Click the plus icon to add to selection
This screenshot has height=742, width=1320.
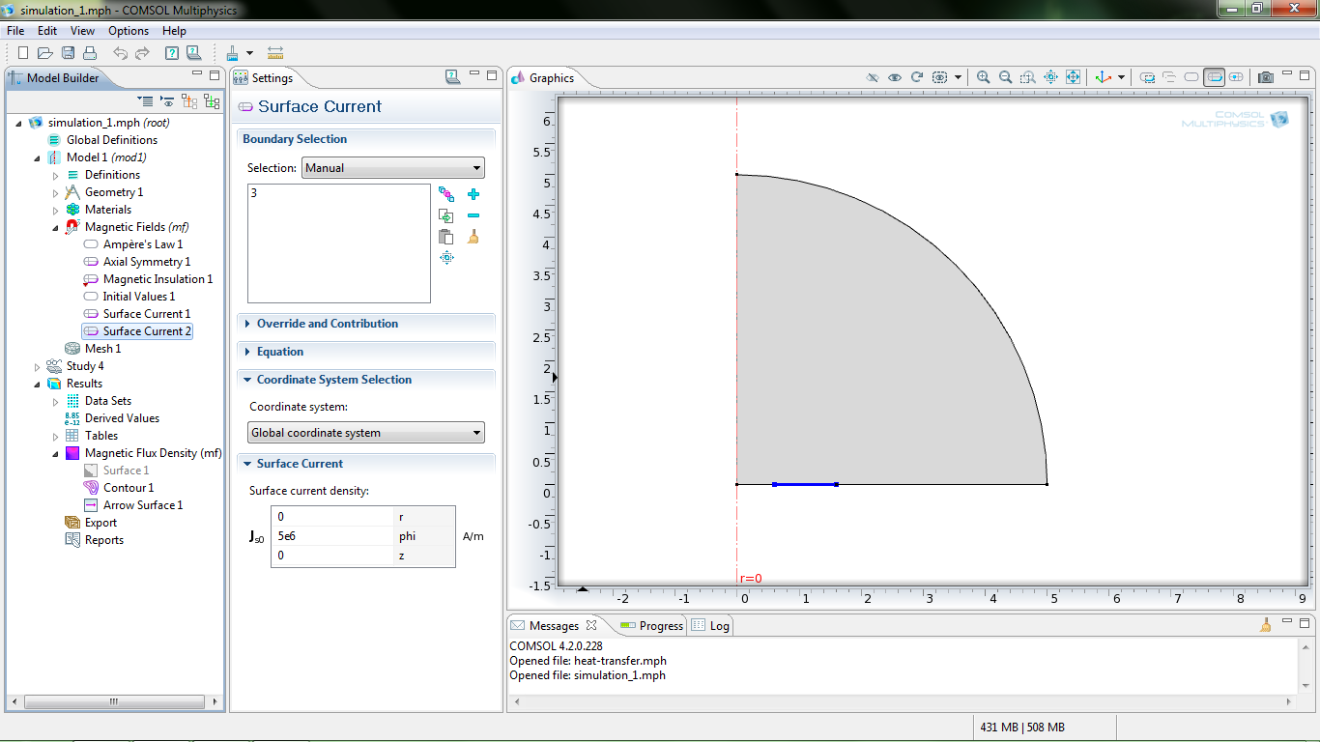point(473,194)
